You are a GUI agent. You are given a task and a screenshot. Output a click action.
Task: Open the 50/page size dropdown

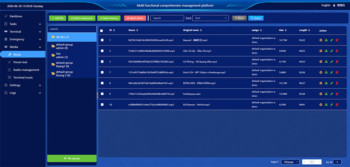click(x=290, y=162)
